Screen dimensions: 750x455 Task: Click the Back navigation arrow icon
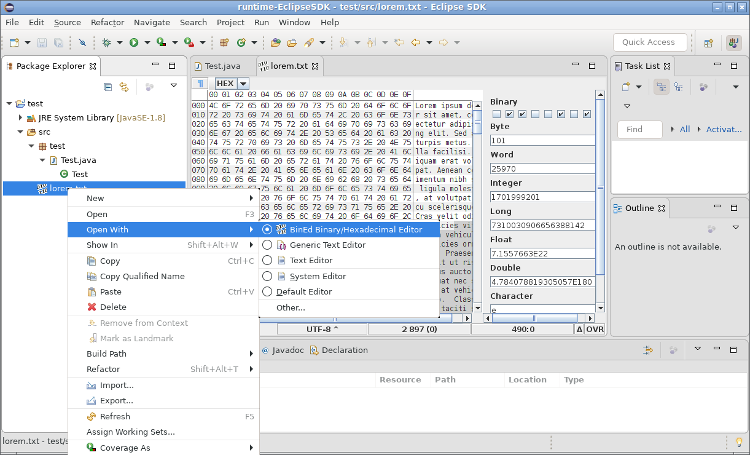pyautogui.click(x=416, y=42)
